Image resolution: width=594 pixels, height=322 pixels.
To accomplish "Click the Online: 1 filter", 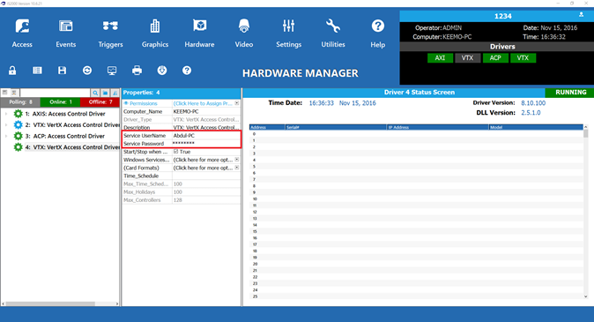I will 60,102.
